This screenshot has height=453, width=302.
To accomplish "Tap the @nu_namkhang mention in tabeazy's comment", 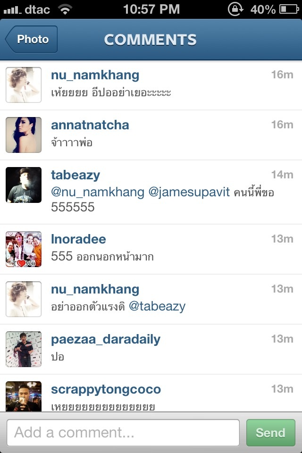I will click(x=98, y=192).
